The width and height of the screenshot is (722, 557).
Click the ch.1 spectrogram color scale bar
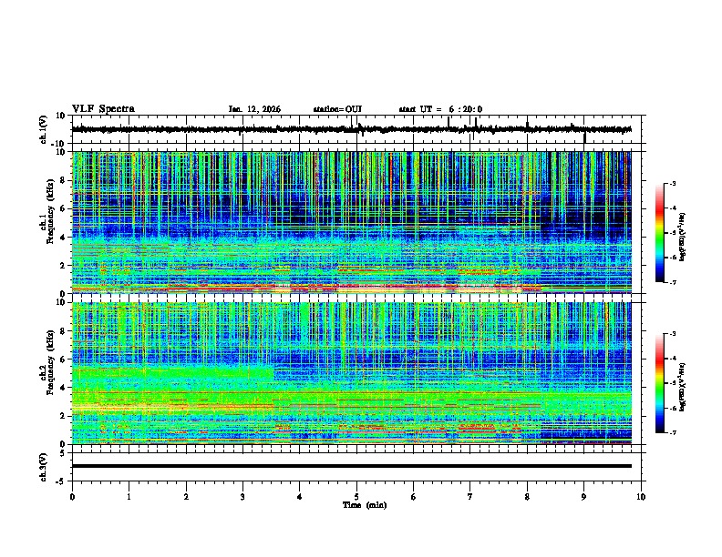point(660,233)
